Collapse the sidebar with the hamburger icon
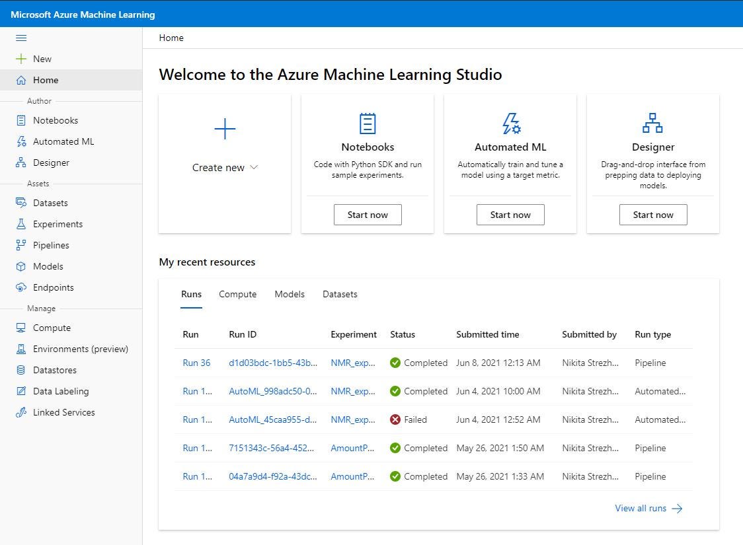This screenshot has height=545, width=743. tap(21, 38)
